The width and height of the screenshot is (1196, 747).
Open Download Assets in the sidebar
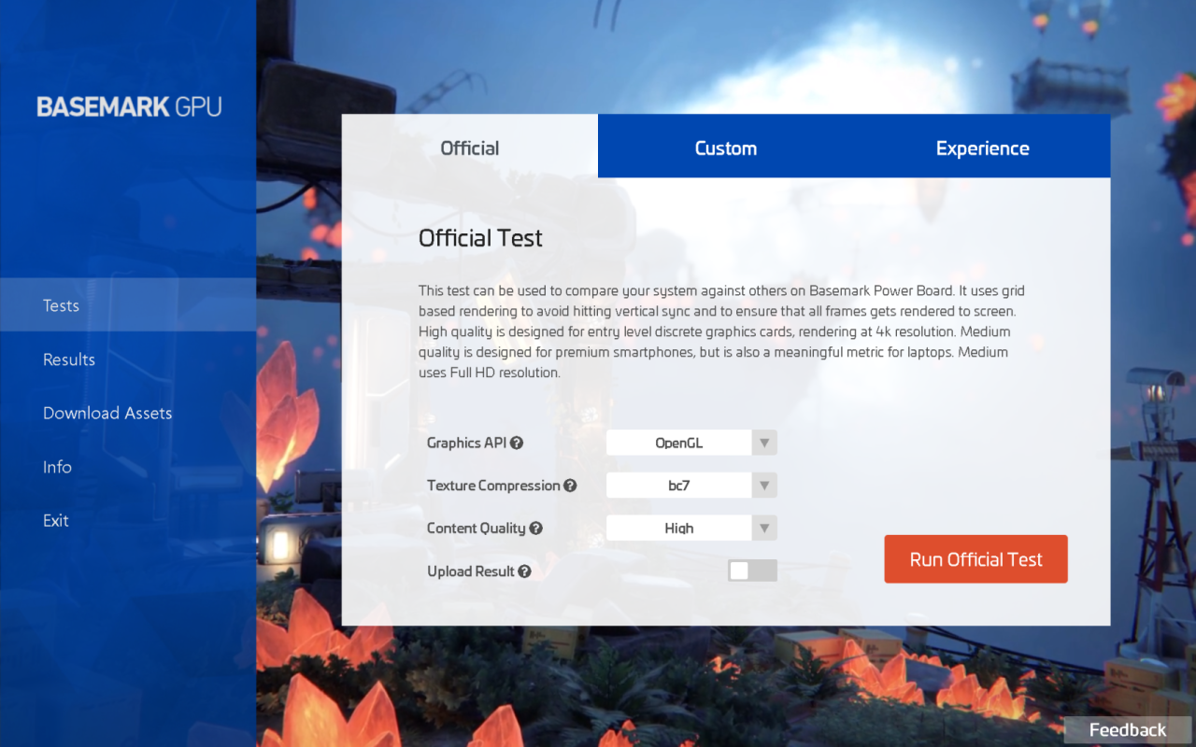[128, 413]
